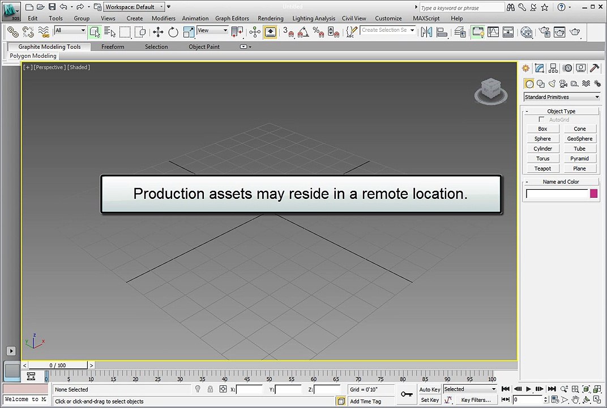607x408 pixels.
Task: Open the magenta object color swatch
Action: coord(593,193)
